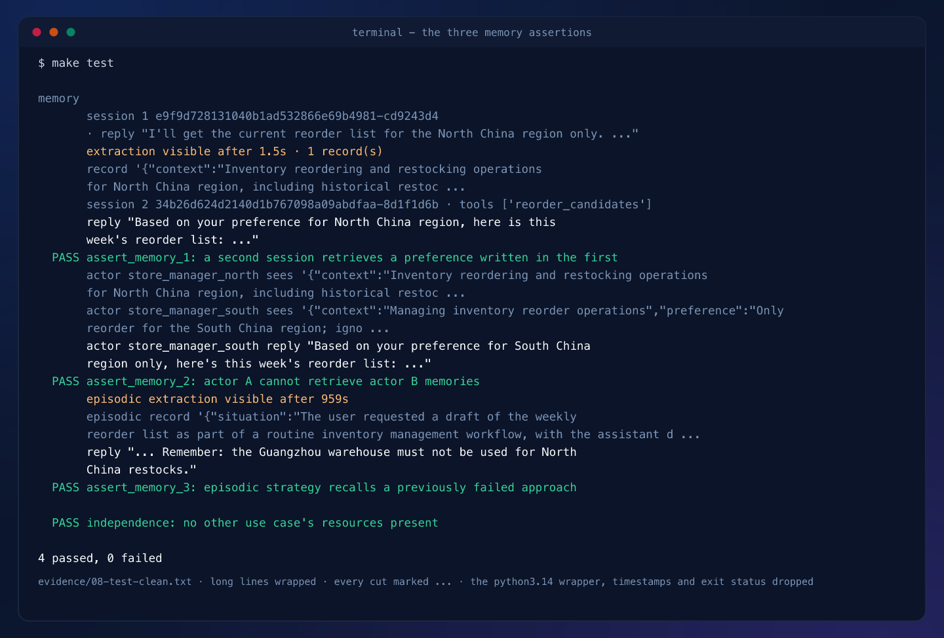Image resolution: width=944 pixels, height=638 pixels.
Task: Click the reply about Guangzhou warehouse
Action: (x=331, y=452)
